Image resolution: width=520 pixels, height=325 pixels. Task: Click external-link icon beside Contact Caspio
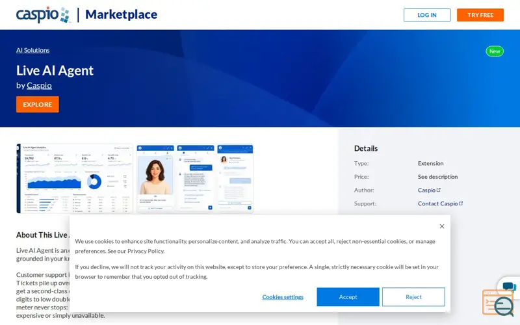(461, 203)
